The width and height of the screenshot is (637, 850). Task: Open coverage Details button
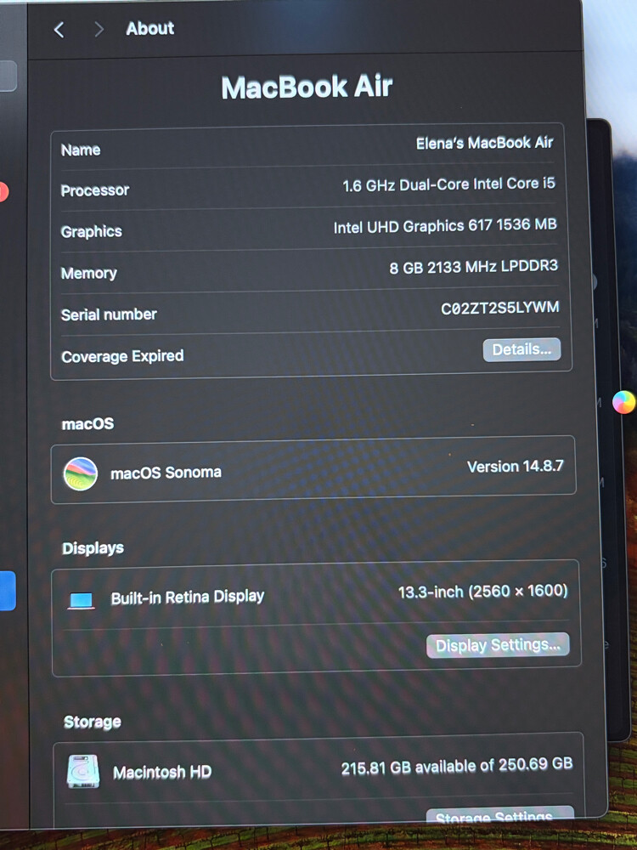521,349
